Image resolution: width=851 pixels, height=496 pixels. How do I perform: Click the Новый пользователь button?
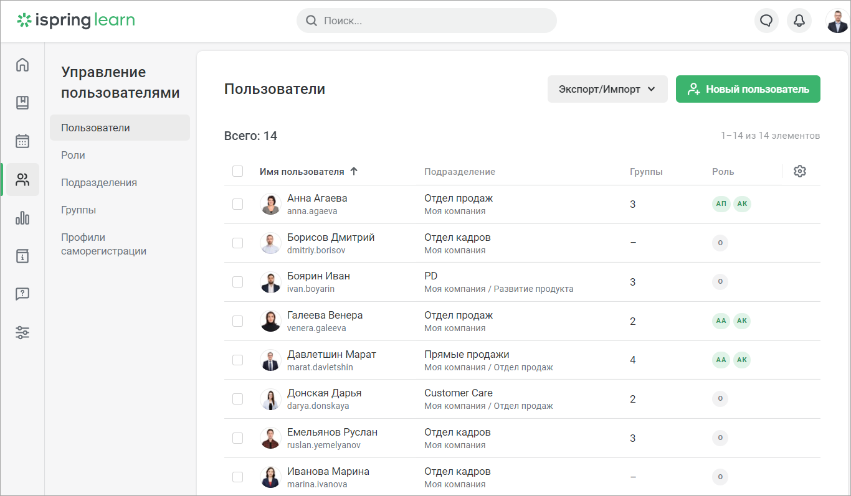748,89
